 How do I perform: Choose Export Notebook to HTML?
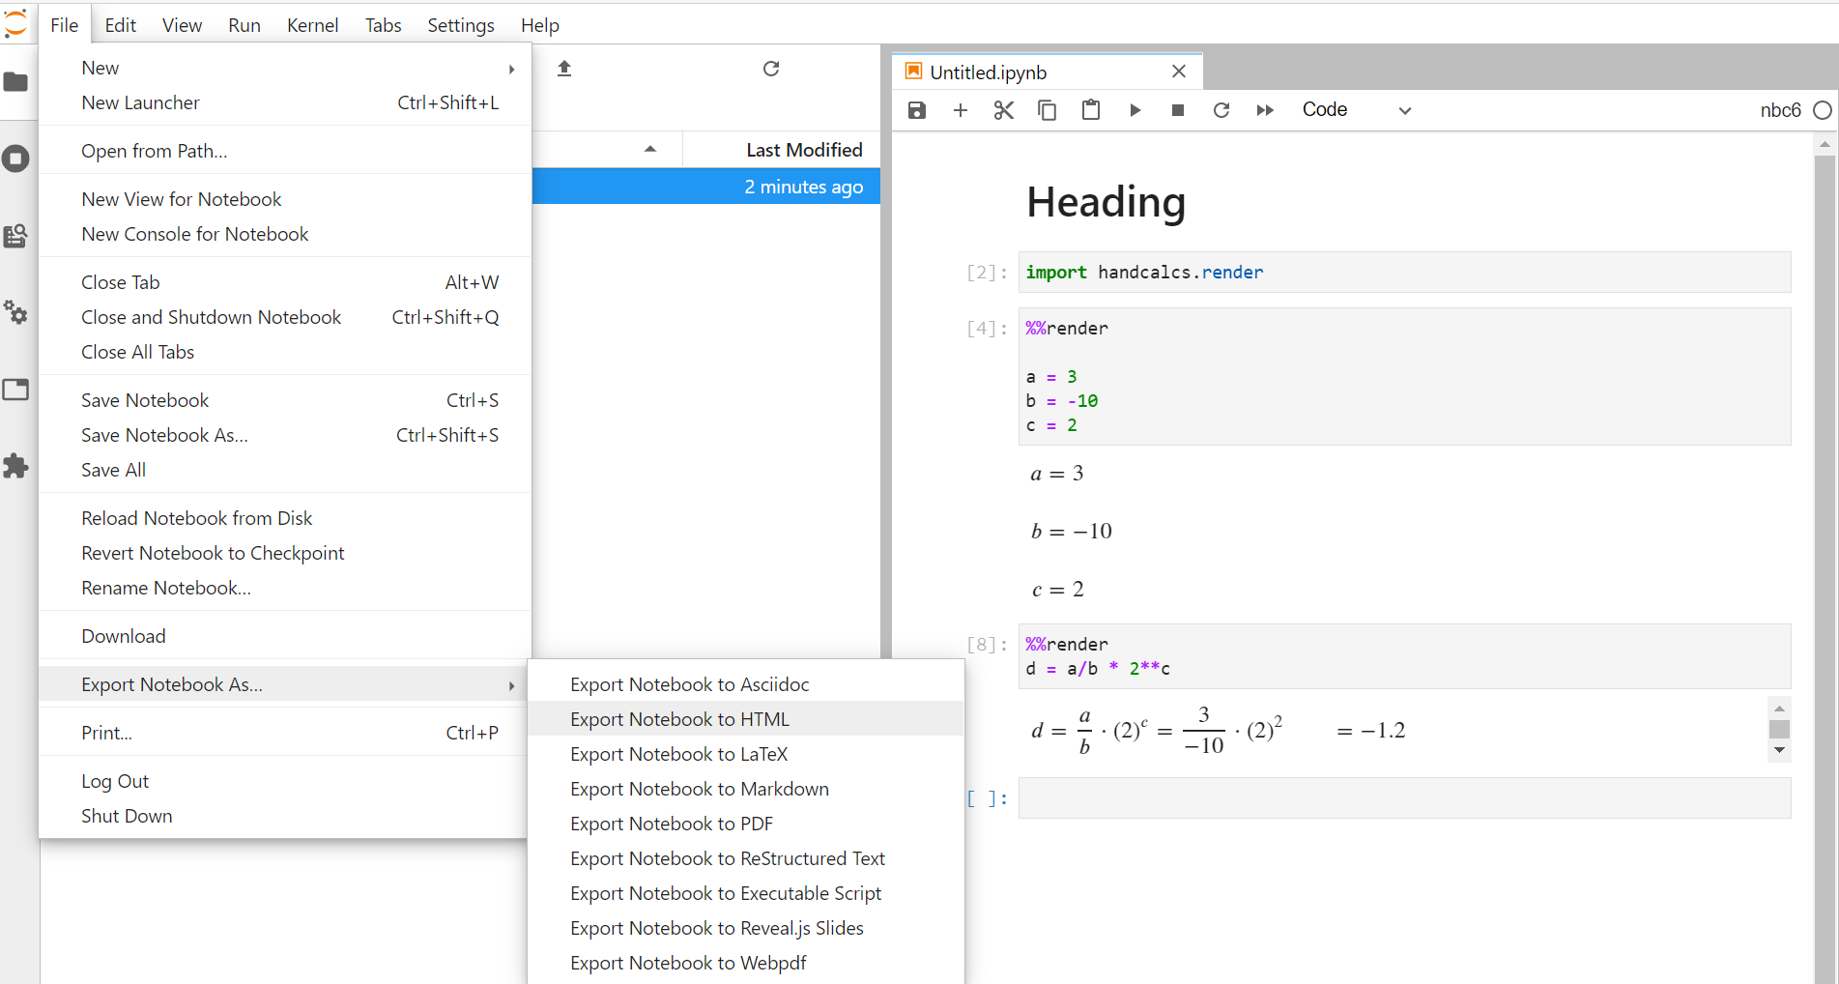[746, 719]
